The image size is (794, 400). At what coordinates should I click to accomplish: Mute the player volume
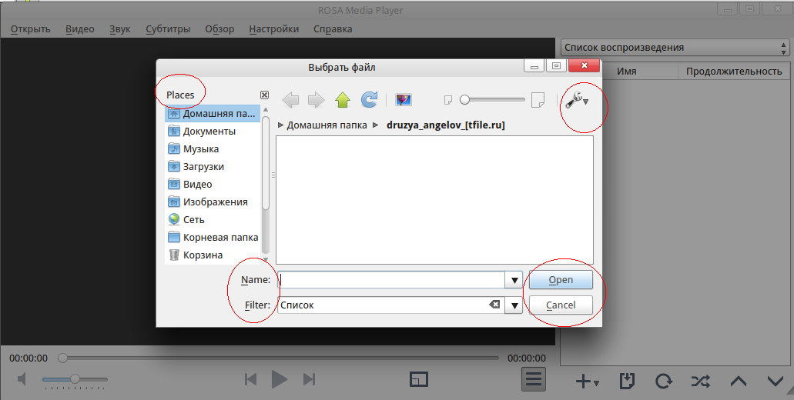22,378
